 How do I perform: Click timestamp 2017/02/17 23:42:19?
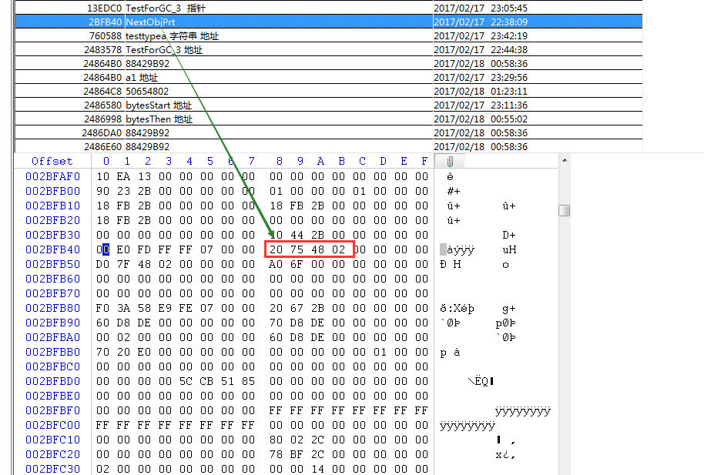481,36
